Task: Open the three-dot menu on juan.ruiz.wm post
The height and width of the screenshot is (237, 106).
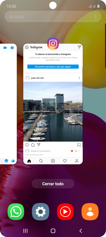Action: click(79, 78)
